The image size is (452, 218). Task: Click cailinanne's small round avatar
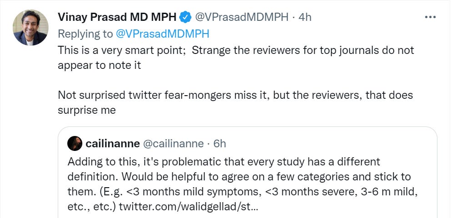click(x=75, y=144)
